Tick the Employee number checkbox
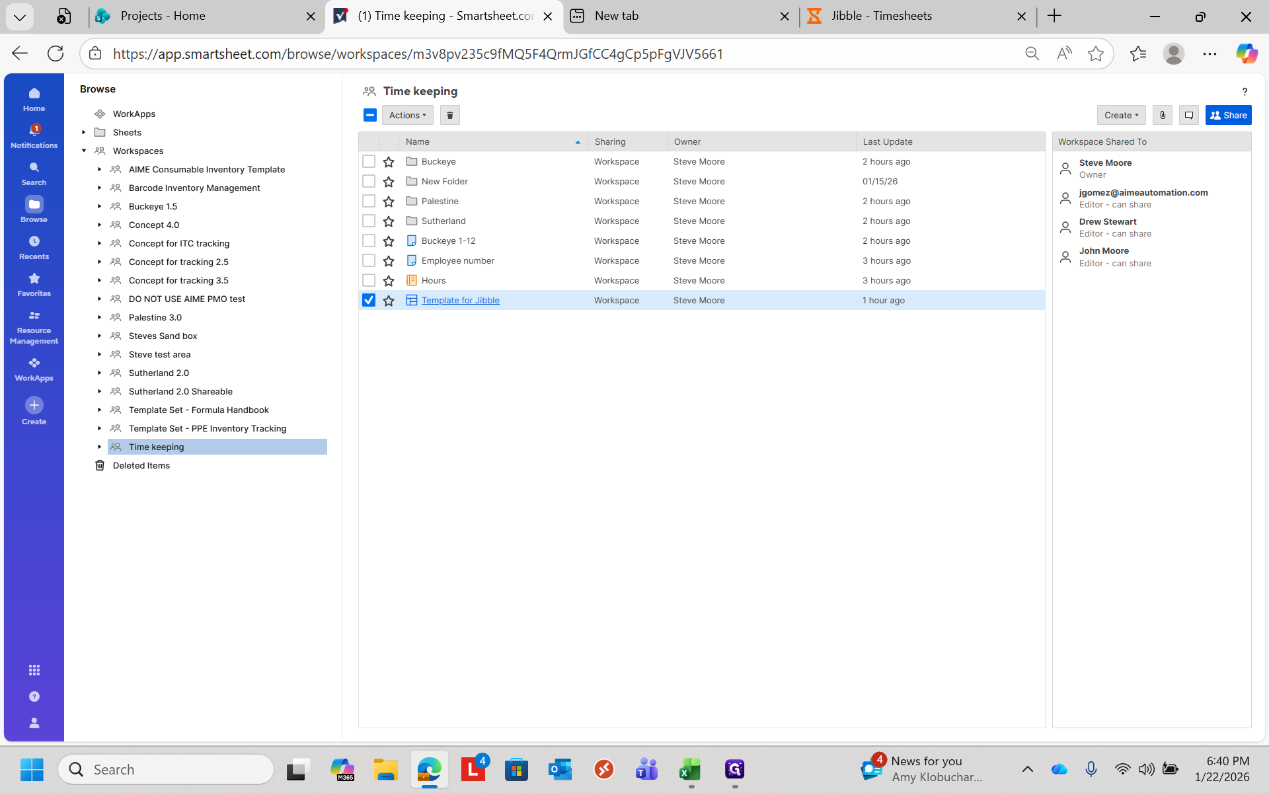1269x793 pixels. [369, 260]
